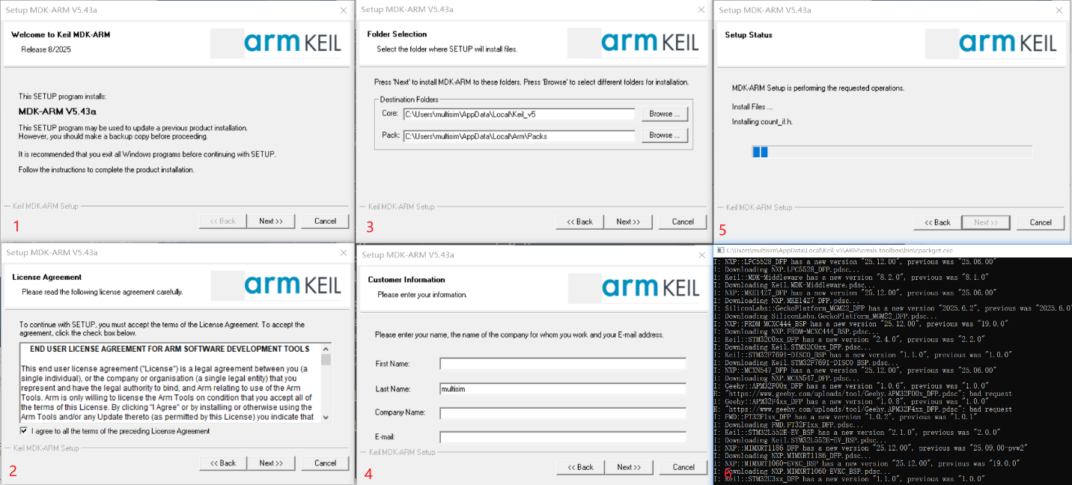Image resolution: width=1072 pixels, height=485 pixels.
Task: Click Next on the Customer Information page
Action: [x=629, y=467]
